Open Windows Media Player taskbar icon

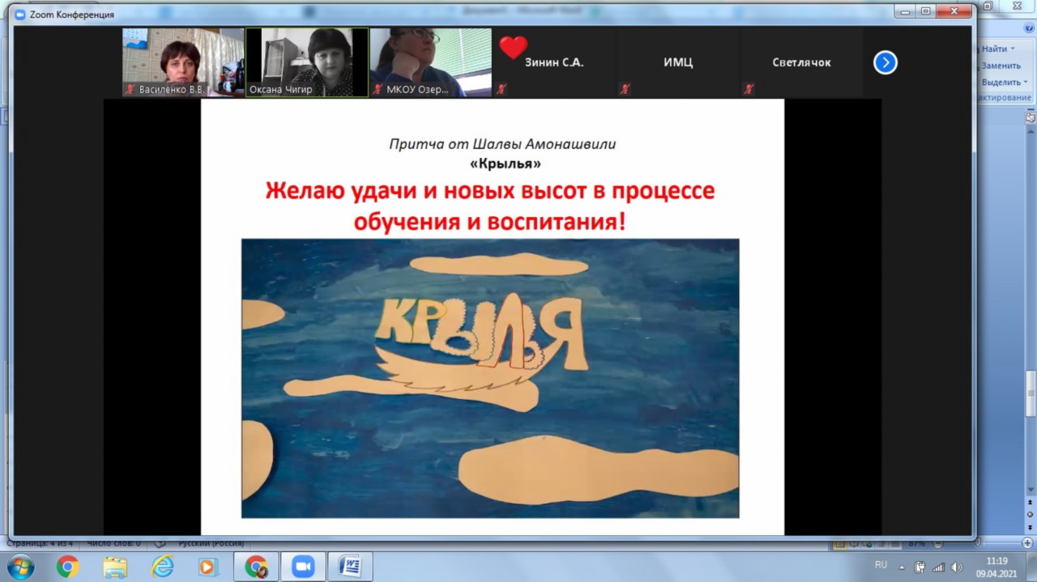tap(207, 567)
